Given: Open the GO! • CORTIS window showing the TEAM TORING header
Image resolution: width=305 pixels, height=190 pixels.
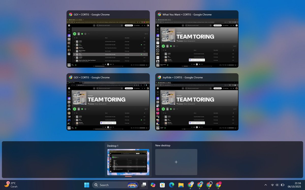Looking at the screenshot, I should (x=108, y=102).
